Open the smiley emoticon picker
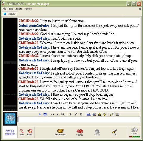 point(104,114)
